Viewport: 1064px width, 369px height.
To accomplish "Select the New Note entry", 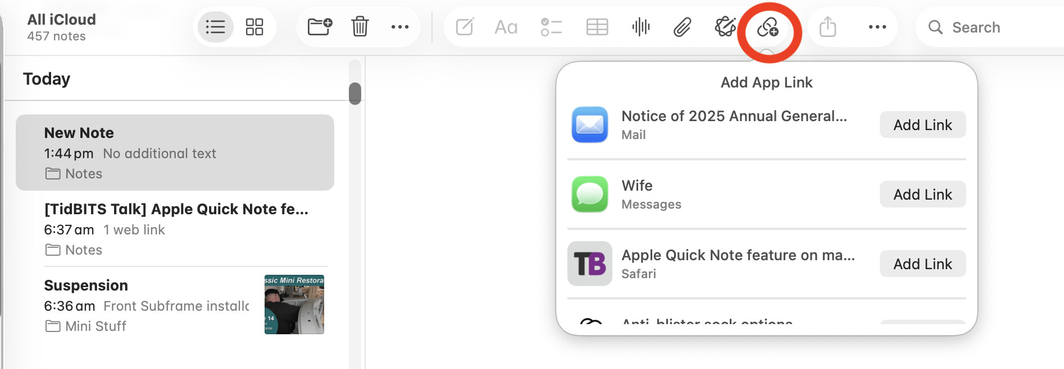I will click(175, 153).
